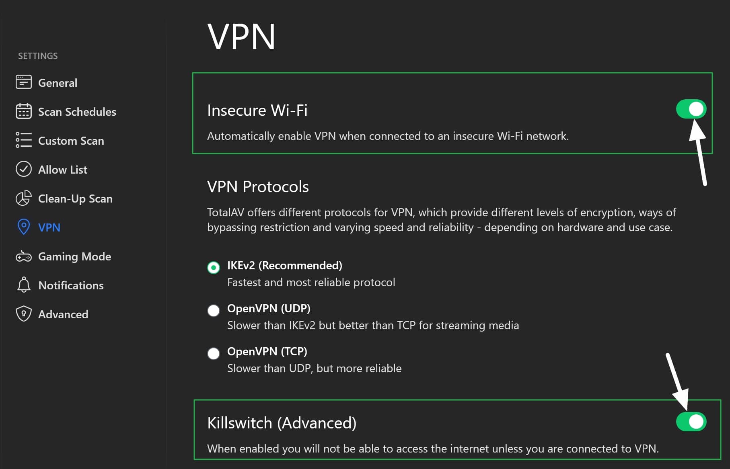Viewport: 730px width, 469px height.
Task: Switch to the Notifications settings
Action: (71, 285)
